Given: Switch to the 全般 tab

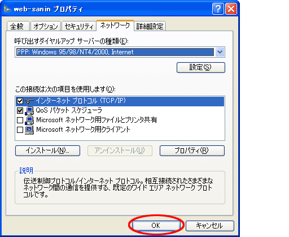Looking at the screenshot, I should click(18, 26).
